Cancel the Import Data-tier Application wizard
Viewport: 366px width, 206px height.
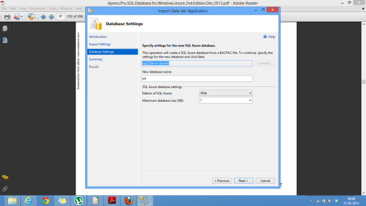[265, 181]
